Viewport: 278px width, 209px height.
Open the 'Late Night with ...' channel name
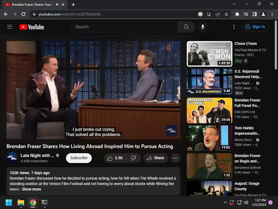tap(37, 155)
